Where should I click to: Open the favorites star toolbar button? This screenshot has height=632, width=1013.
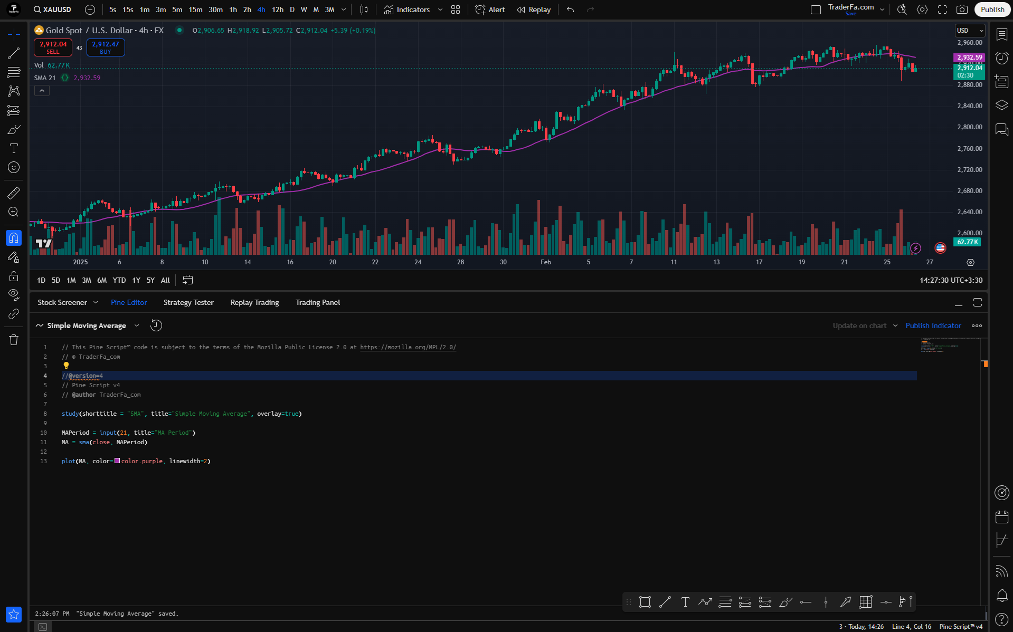pos(14,614)
